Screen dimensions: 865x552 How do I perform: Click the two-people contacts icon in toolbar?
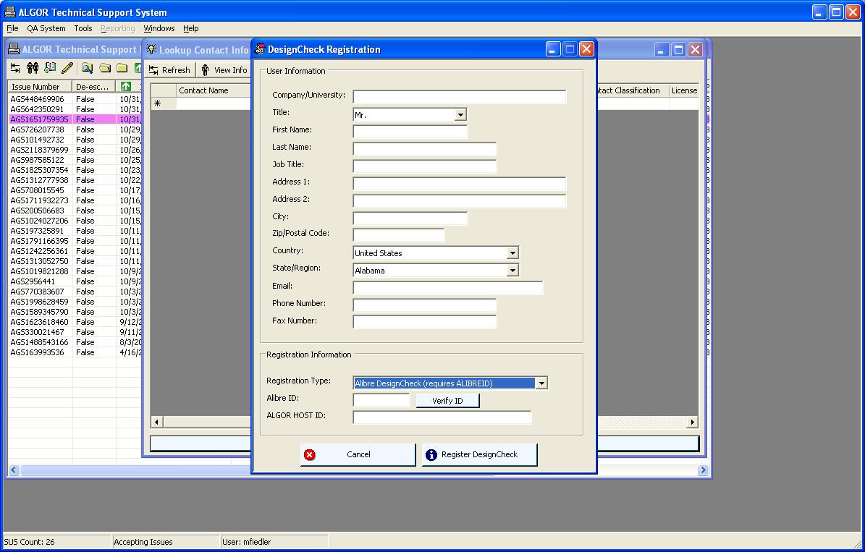pos(33,68)
